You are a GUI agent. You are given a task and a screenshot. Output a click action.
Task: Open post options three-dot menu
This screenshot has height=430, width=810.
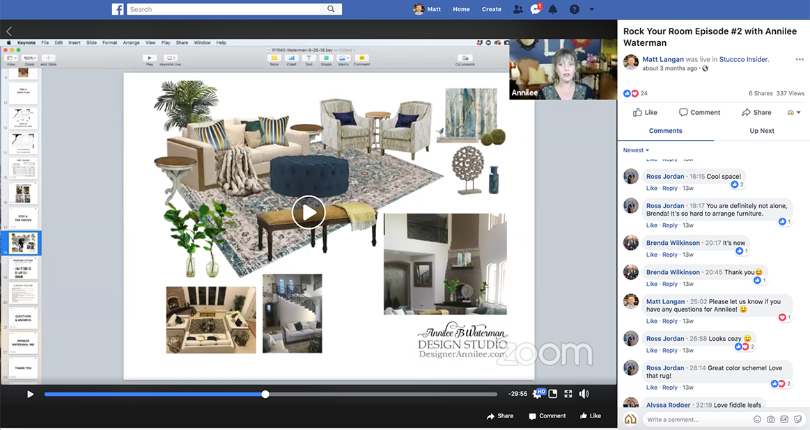point(799,59)
